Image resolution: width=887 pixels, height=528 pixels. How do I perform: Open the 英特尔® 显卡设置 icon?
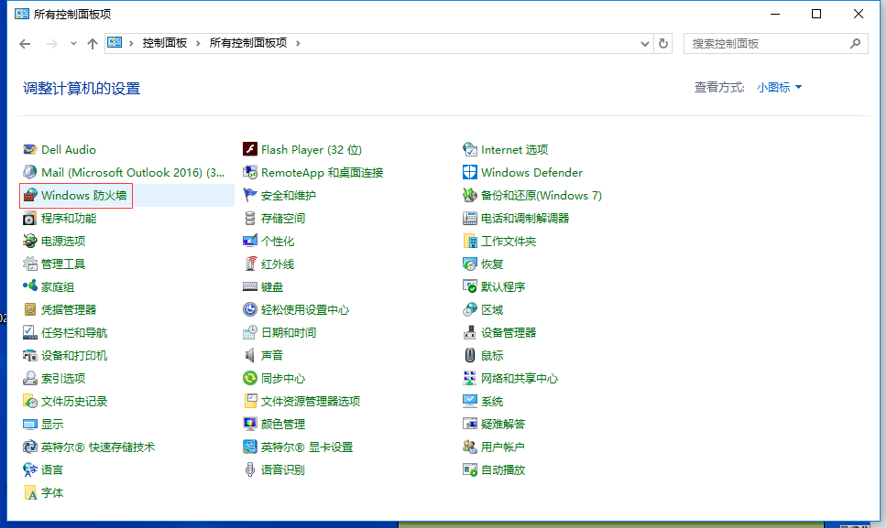coord(250,447)
